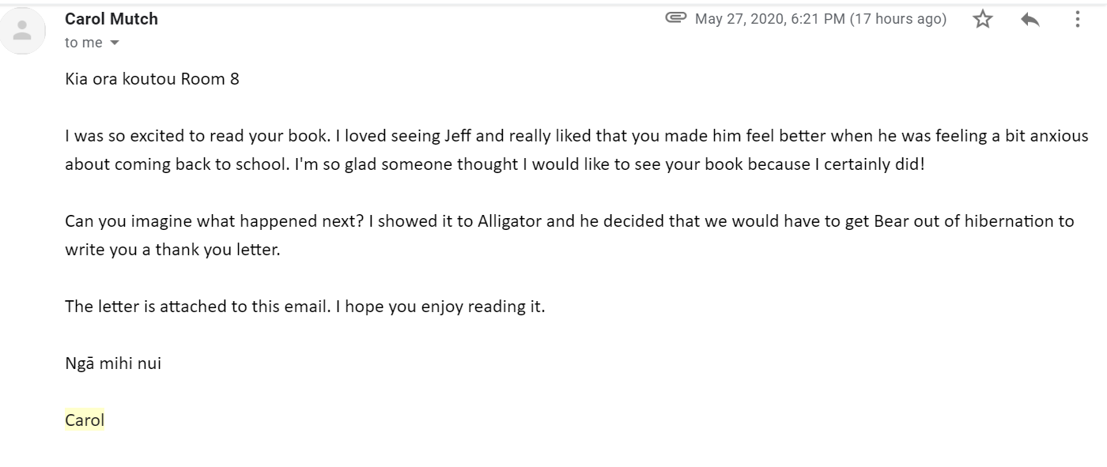
Task: Click the sender name Carol Mutch
Action: [x=111, y=19]
